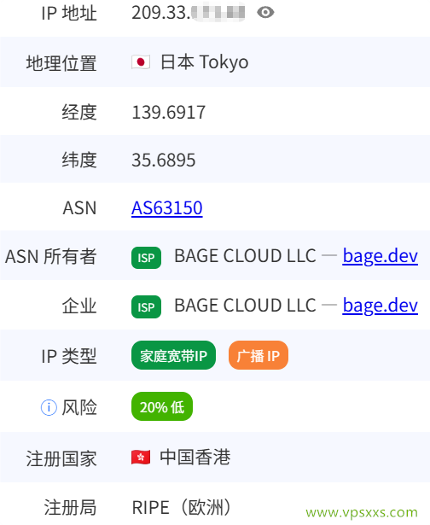Click the IP 地址 label
Screen dimensions: 430x525
coord(69,14)
